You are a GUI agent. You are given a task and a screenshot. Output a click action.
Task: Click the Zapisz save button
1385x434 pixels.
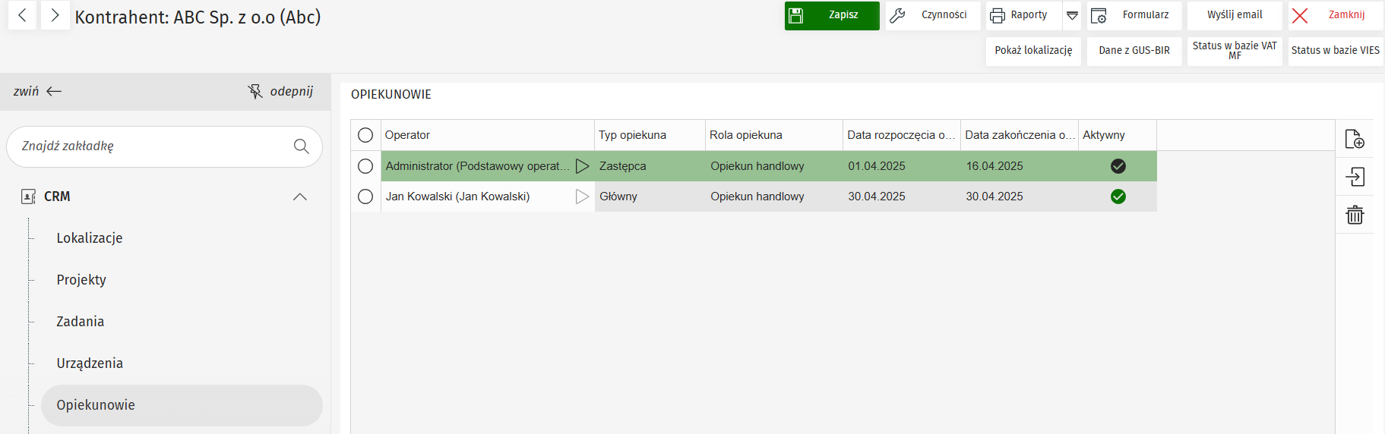click(831, 15)
